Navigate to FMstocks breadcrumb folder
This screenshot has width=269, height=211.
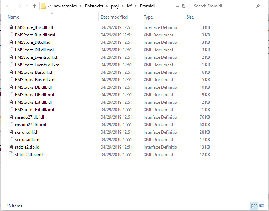[93, 6]
